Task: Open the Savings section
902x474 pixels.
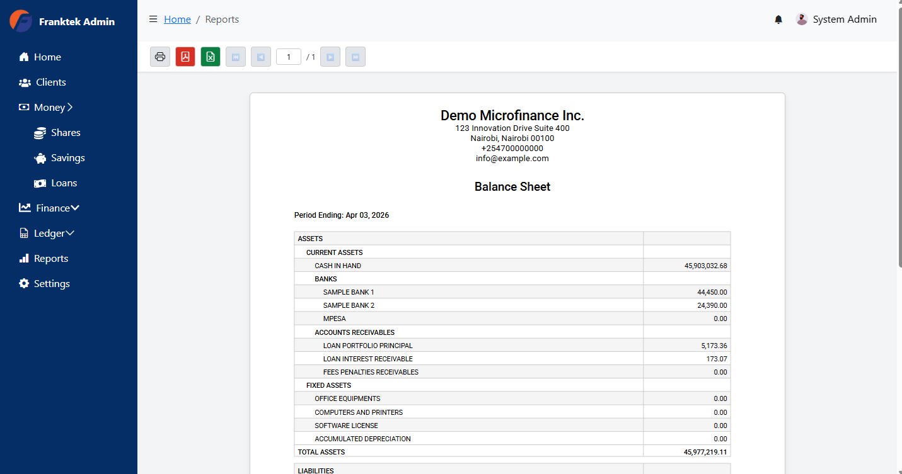Action: click(x=67, y=157)
